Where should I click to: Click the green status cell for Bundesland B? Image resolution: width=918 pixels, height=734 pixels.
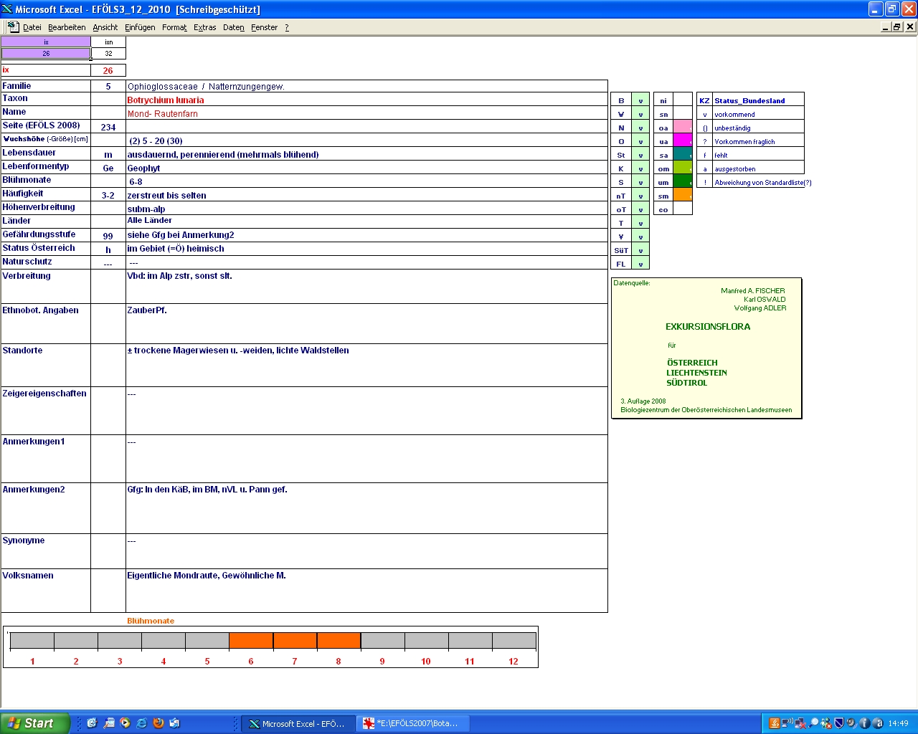(x=640, y=100)
